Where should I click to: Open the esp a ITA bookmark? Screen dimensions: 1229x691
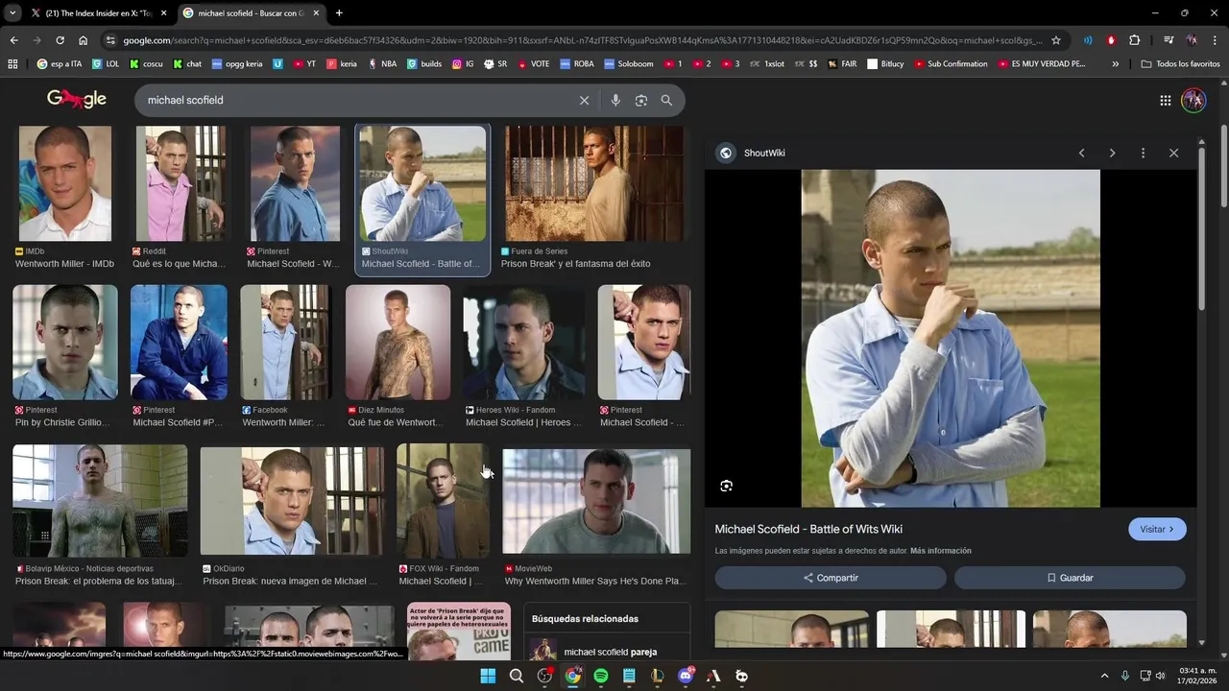59,63
